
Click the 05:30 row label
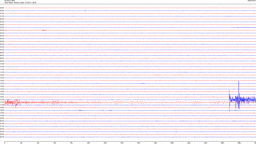2,39
